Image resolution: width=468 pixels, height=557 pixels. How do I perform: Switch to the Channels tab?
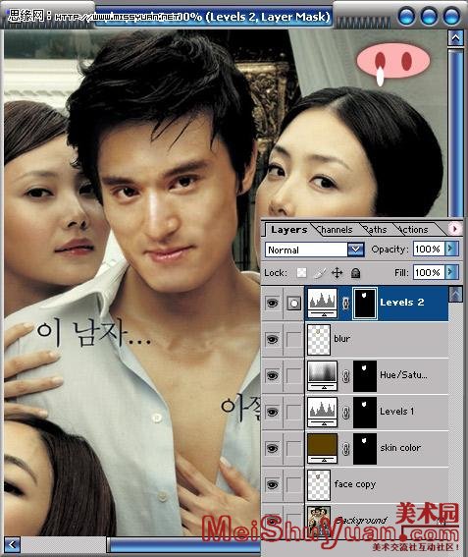tap(335, 230)
